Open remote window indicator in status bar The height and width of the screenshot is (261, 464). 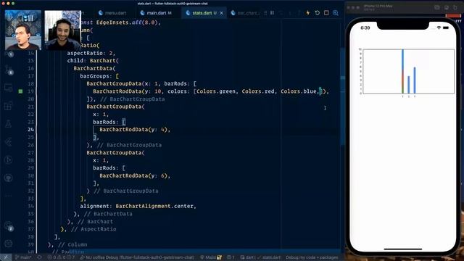(6, 257)
